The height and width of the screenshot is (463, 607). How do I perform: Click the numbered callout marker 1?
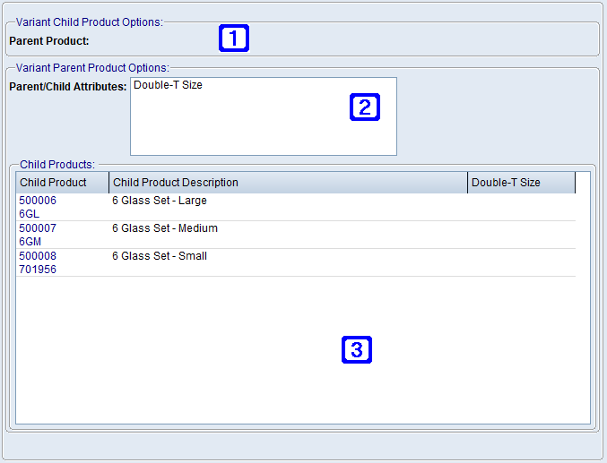[x=233, y=39]
